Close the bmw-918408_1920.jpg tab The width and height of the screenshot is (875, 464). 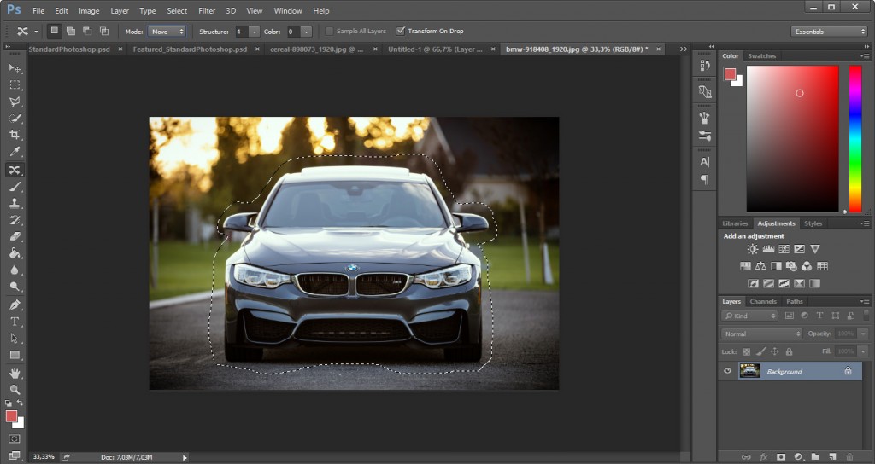tap(659, 49)
